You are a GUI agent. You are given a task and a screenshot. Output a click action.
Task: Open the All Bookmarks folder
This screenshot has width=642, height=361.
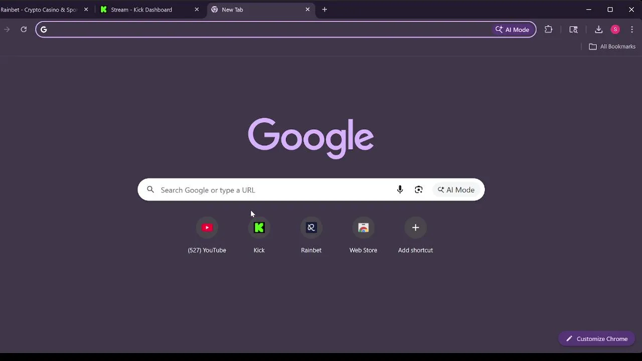click(612, 47)
